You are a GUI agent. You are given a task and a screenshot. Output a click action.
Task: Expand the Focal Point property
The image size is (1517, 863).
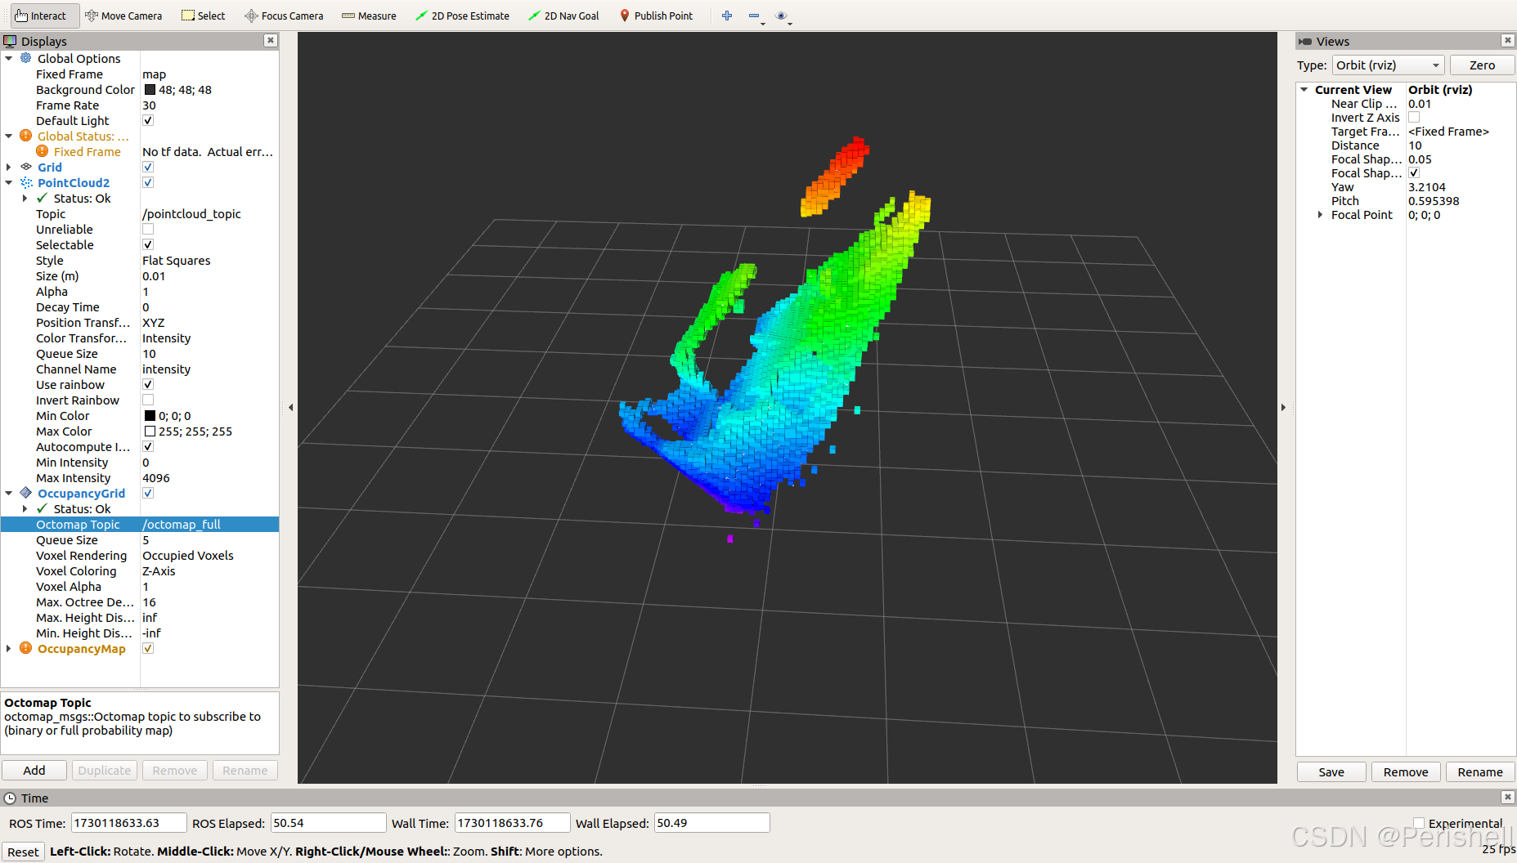coord(1320,214)
